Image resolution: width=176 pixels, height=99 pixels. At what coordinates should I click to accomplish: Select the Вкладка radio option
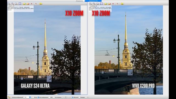tap(80, 97)
